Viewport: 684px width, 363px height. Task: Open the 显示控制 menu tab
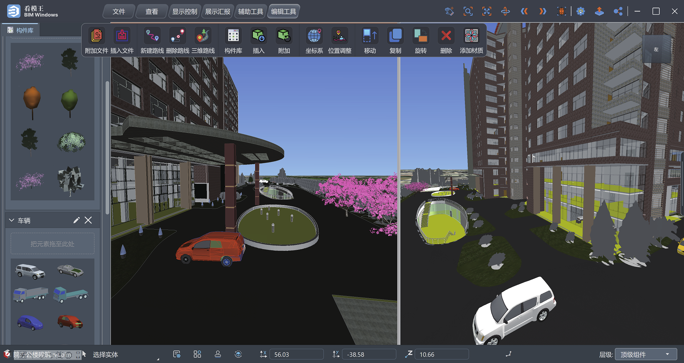185,12
